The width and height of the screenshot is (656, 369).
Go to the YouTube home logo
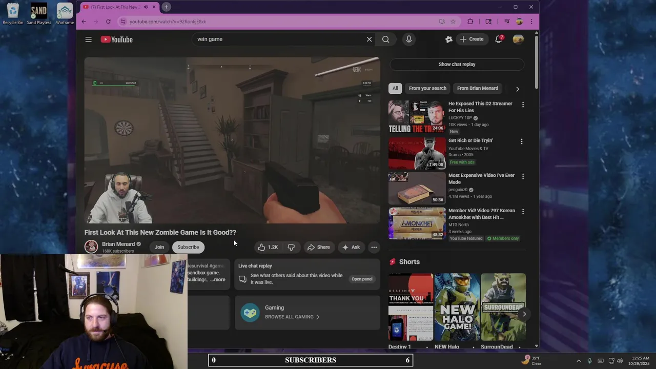pos(116,39)
